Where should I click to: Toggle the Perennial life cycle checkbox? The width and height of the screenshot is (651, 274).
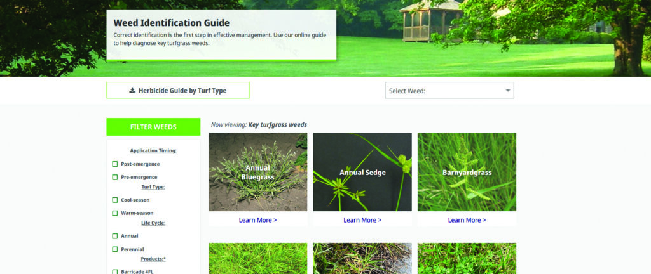pos(115,249)
